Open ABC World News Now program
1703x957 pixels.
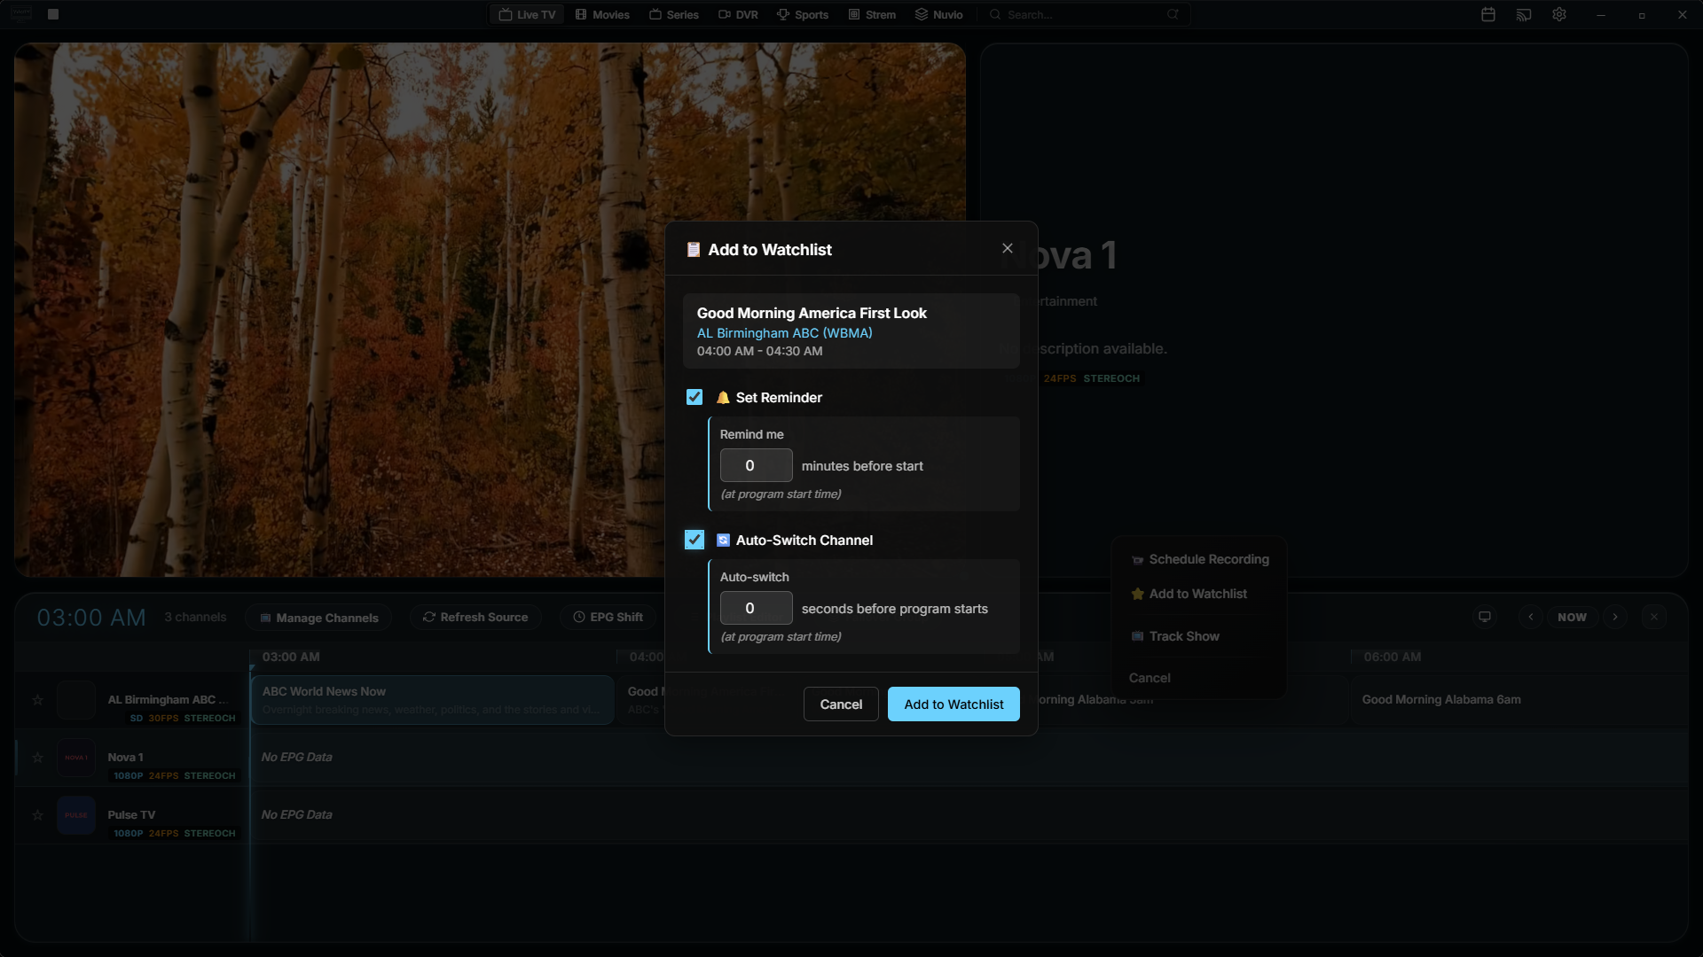pos(432,700)
